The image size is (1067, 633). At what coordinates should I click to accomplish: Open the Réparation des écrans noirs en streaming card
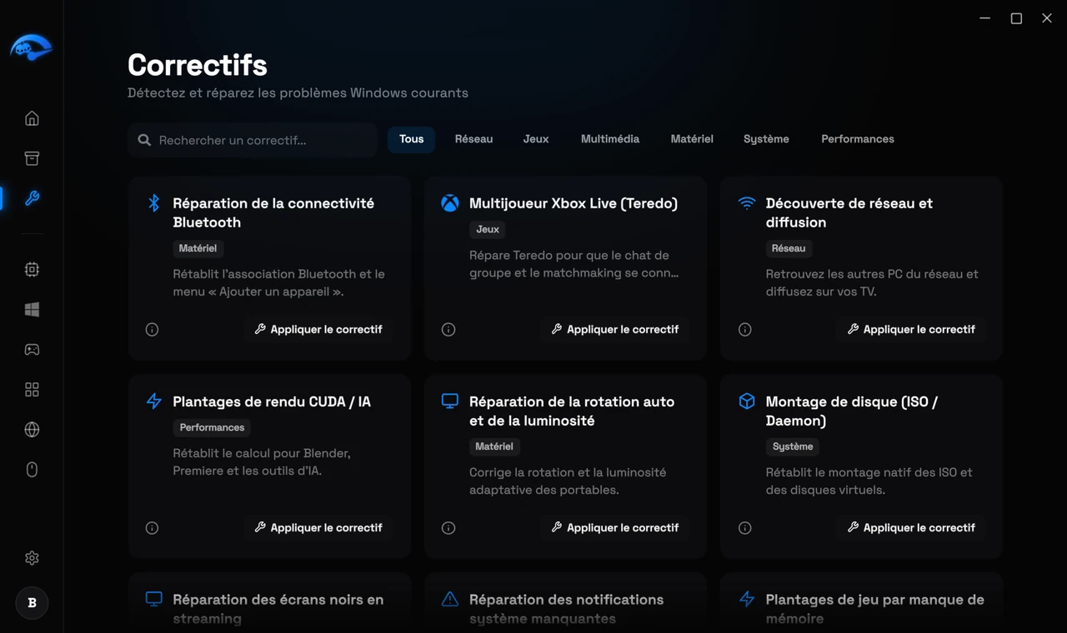(x=269, y=602)
